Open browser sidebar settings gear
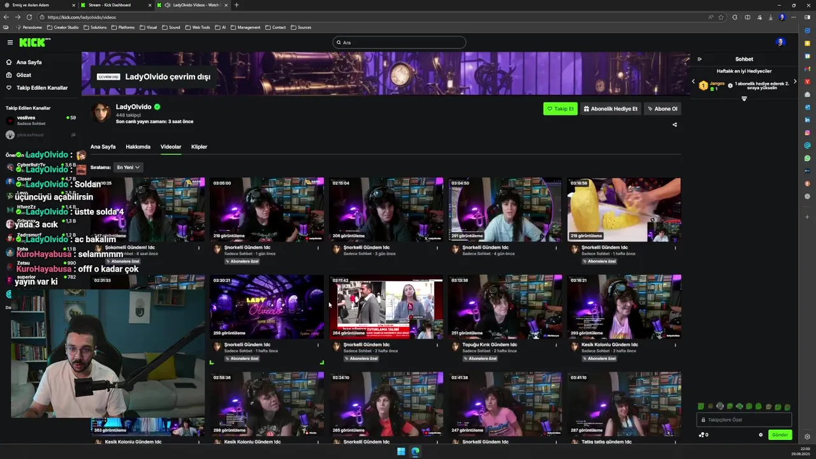Viewport: 816px width, 459px height. click(808, 437)
